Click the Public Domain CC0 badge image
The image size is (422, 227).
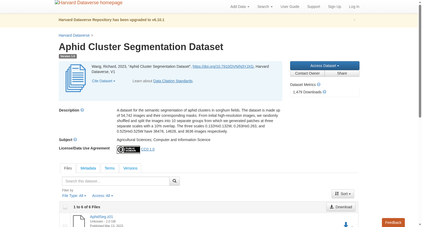click(128, 149)
